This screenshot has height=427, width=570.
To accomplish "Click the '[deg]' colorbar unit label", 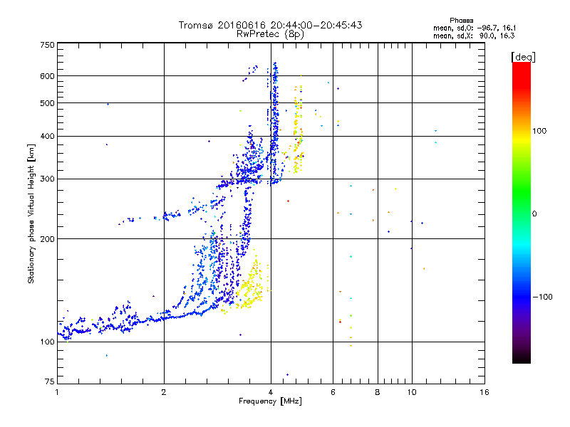I will 523,57.
